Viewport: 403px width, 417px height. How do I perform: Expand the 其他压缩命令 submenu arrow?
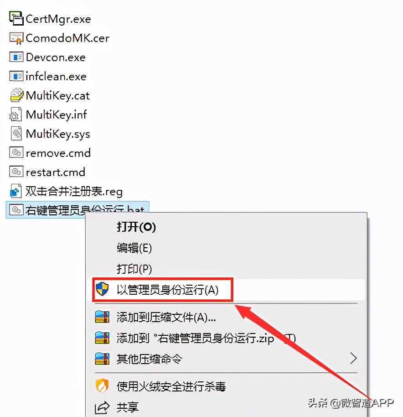(353, 358)
